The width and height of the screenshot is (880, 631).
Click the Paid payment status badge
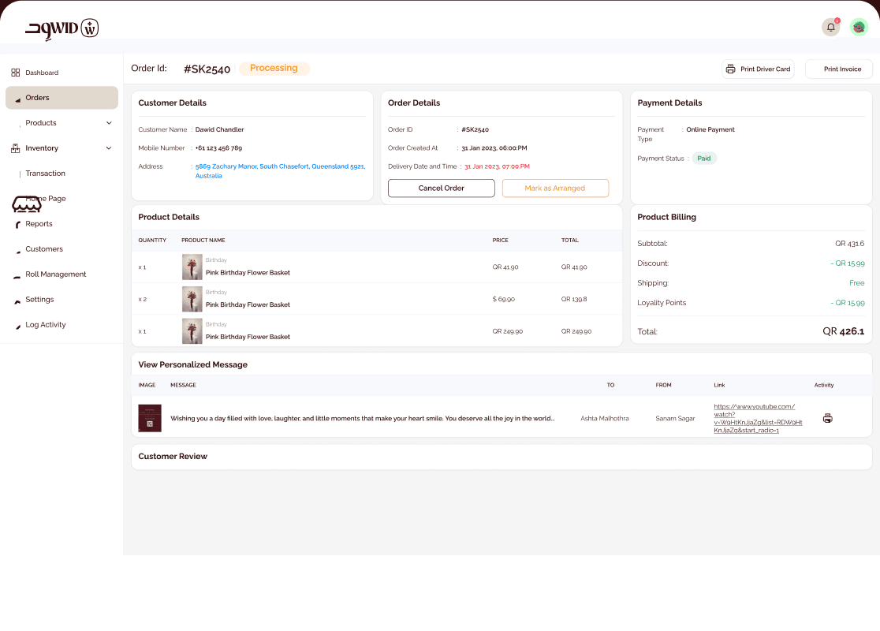[x=704, y=159]
